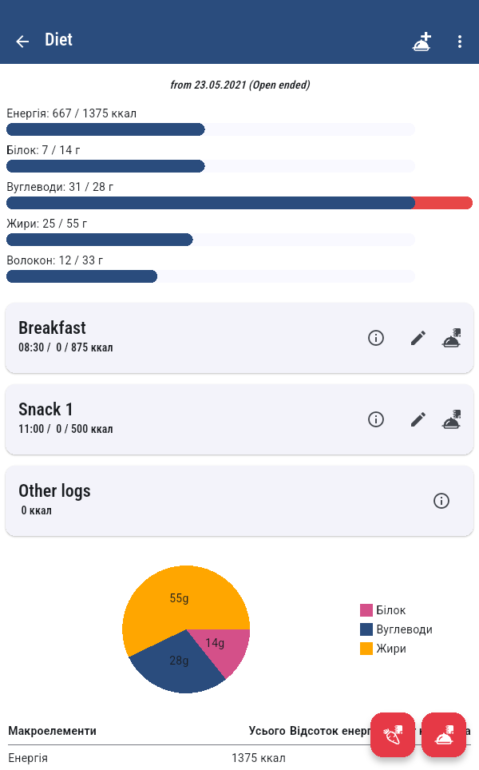Open the Breakfast meal card title
This screenshot has height=770, width=479.
click(x=52, y=327)
